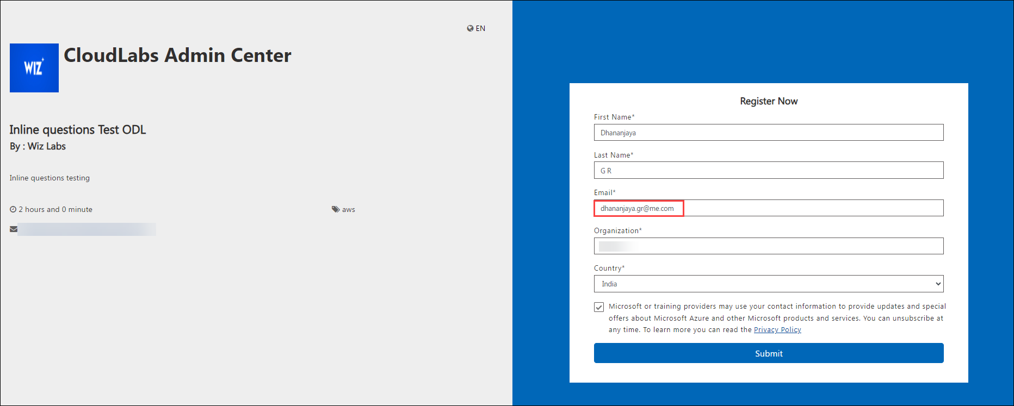
Task: Submit the registration form
Action: click(769, 353)
